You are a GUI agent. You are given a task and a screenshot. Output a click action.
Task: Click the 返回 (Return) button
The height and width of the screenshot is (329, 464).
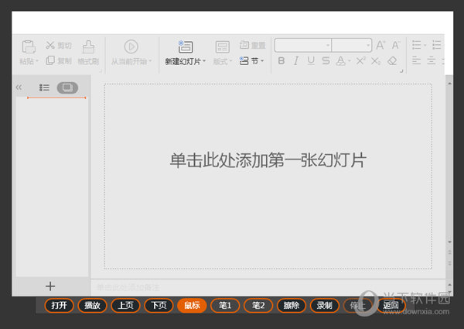pyautogui.click(x=391, y=305)
